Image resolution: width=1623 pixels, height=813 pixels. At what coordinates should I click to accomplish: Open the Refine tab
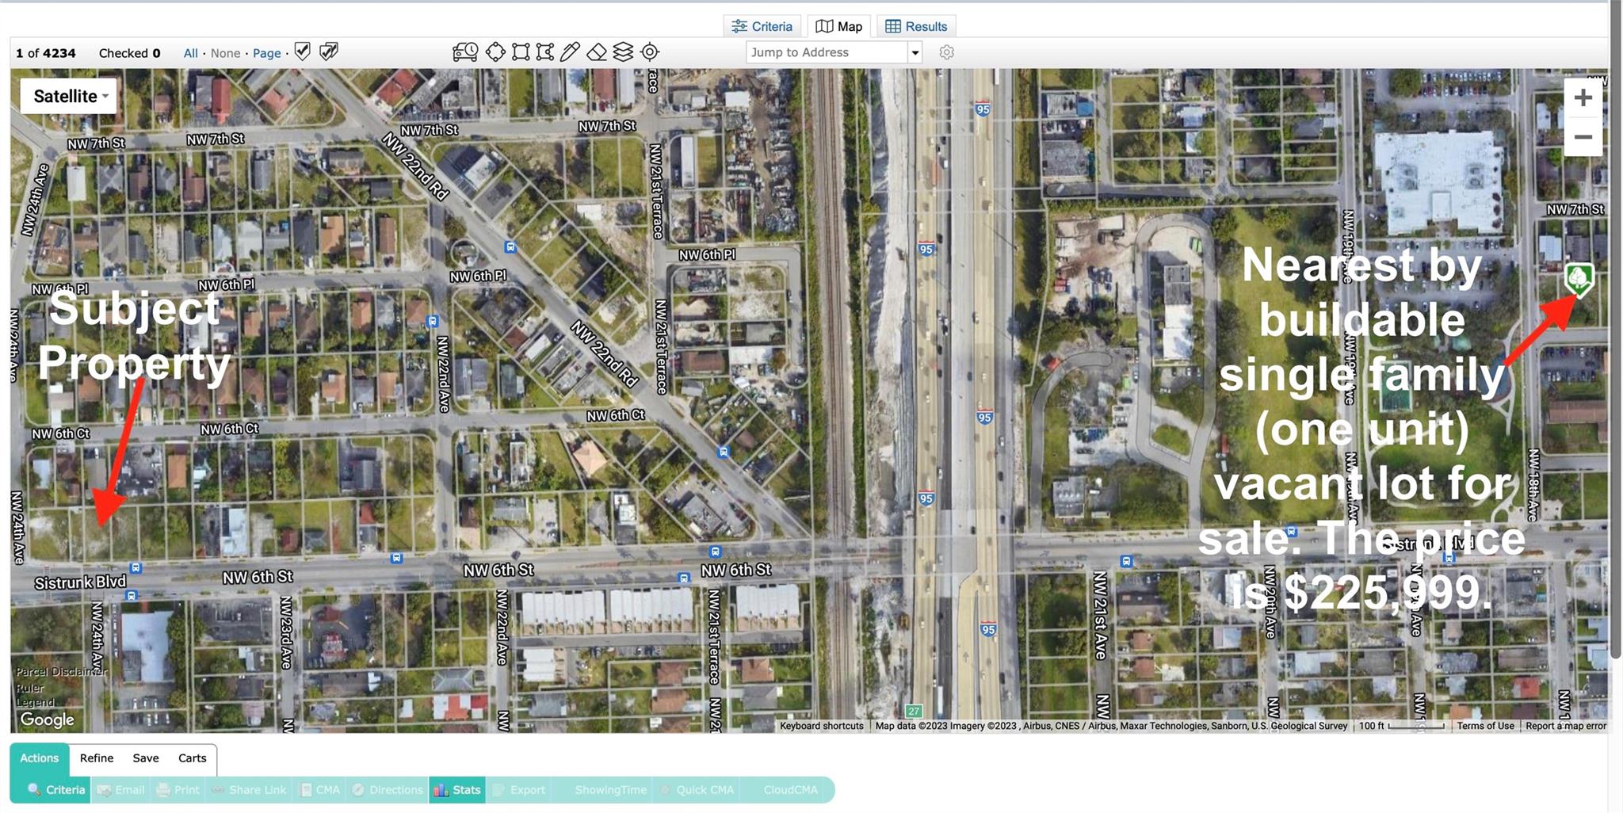(97, 758)
